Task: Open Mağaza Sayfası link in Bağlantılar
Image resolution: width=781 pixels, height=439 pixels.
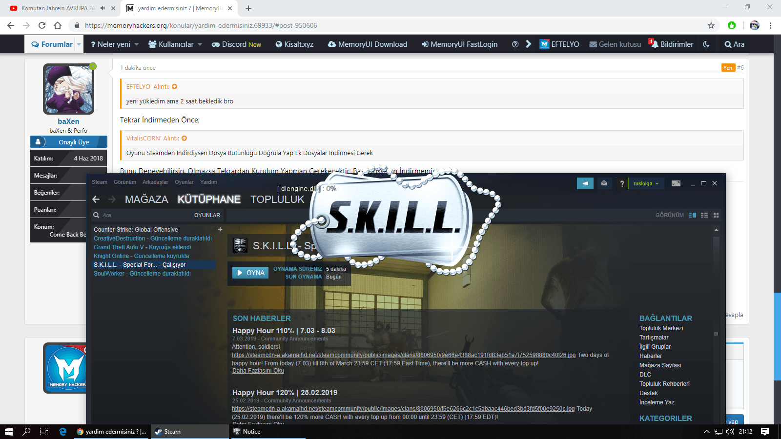Action: [660, 365]
